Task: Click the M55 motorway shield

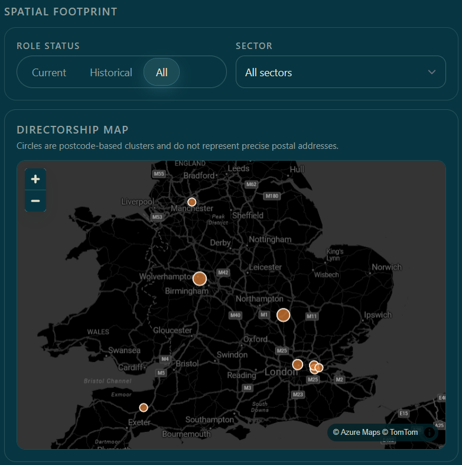Action: [159, 174]
